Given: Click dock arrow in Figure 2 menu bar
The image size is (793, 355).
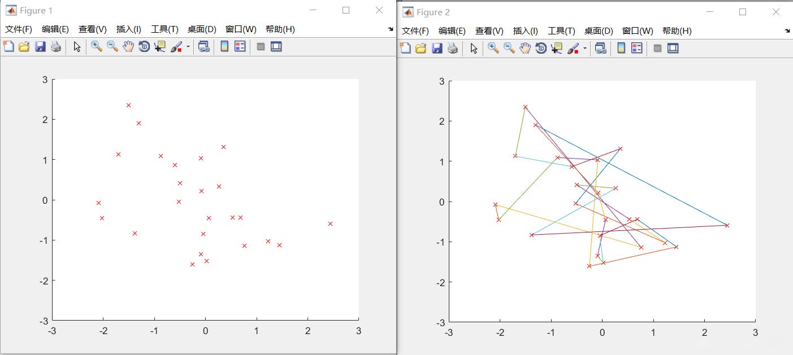Looking at the screenshot, I should pos(787,31).
